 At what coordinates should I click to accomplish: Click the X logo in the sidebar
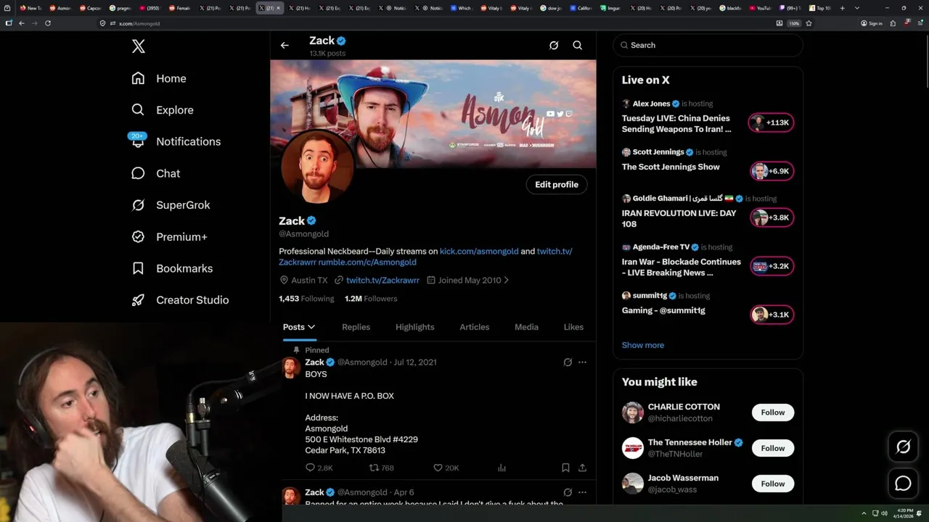(x=139, y=46)
